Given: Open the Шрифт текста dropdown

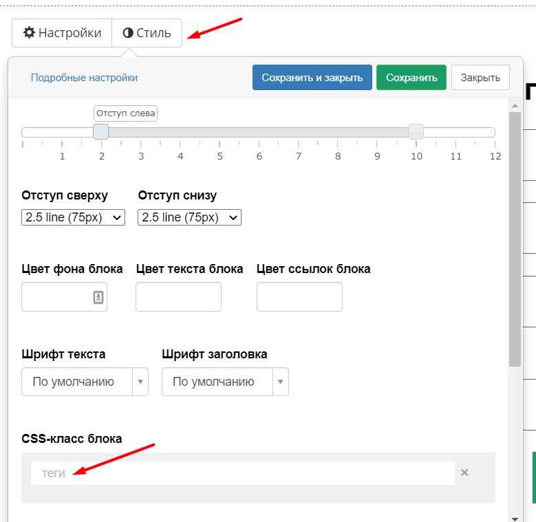Looking at the screenshot, I should tap(85, 382).
